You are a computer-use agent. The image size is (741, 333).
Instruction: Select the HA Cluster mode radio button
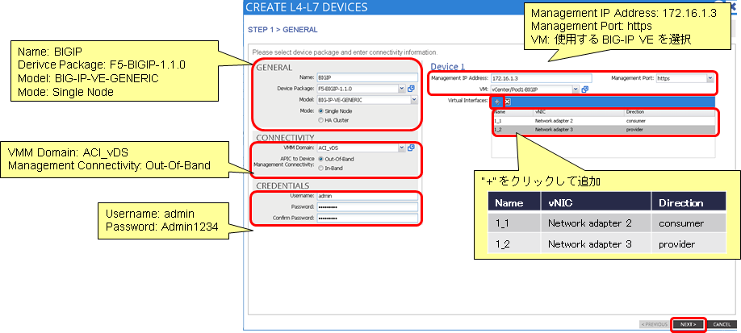click(x=321, y=120)
